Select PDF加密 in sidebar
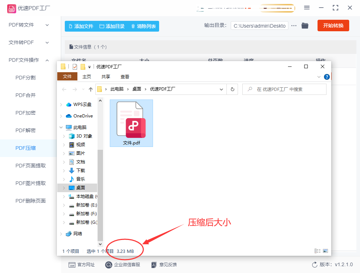Viewport: 360px width, 273px height. (x=26, y=113)
